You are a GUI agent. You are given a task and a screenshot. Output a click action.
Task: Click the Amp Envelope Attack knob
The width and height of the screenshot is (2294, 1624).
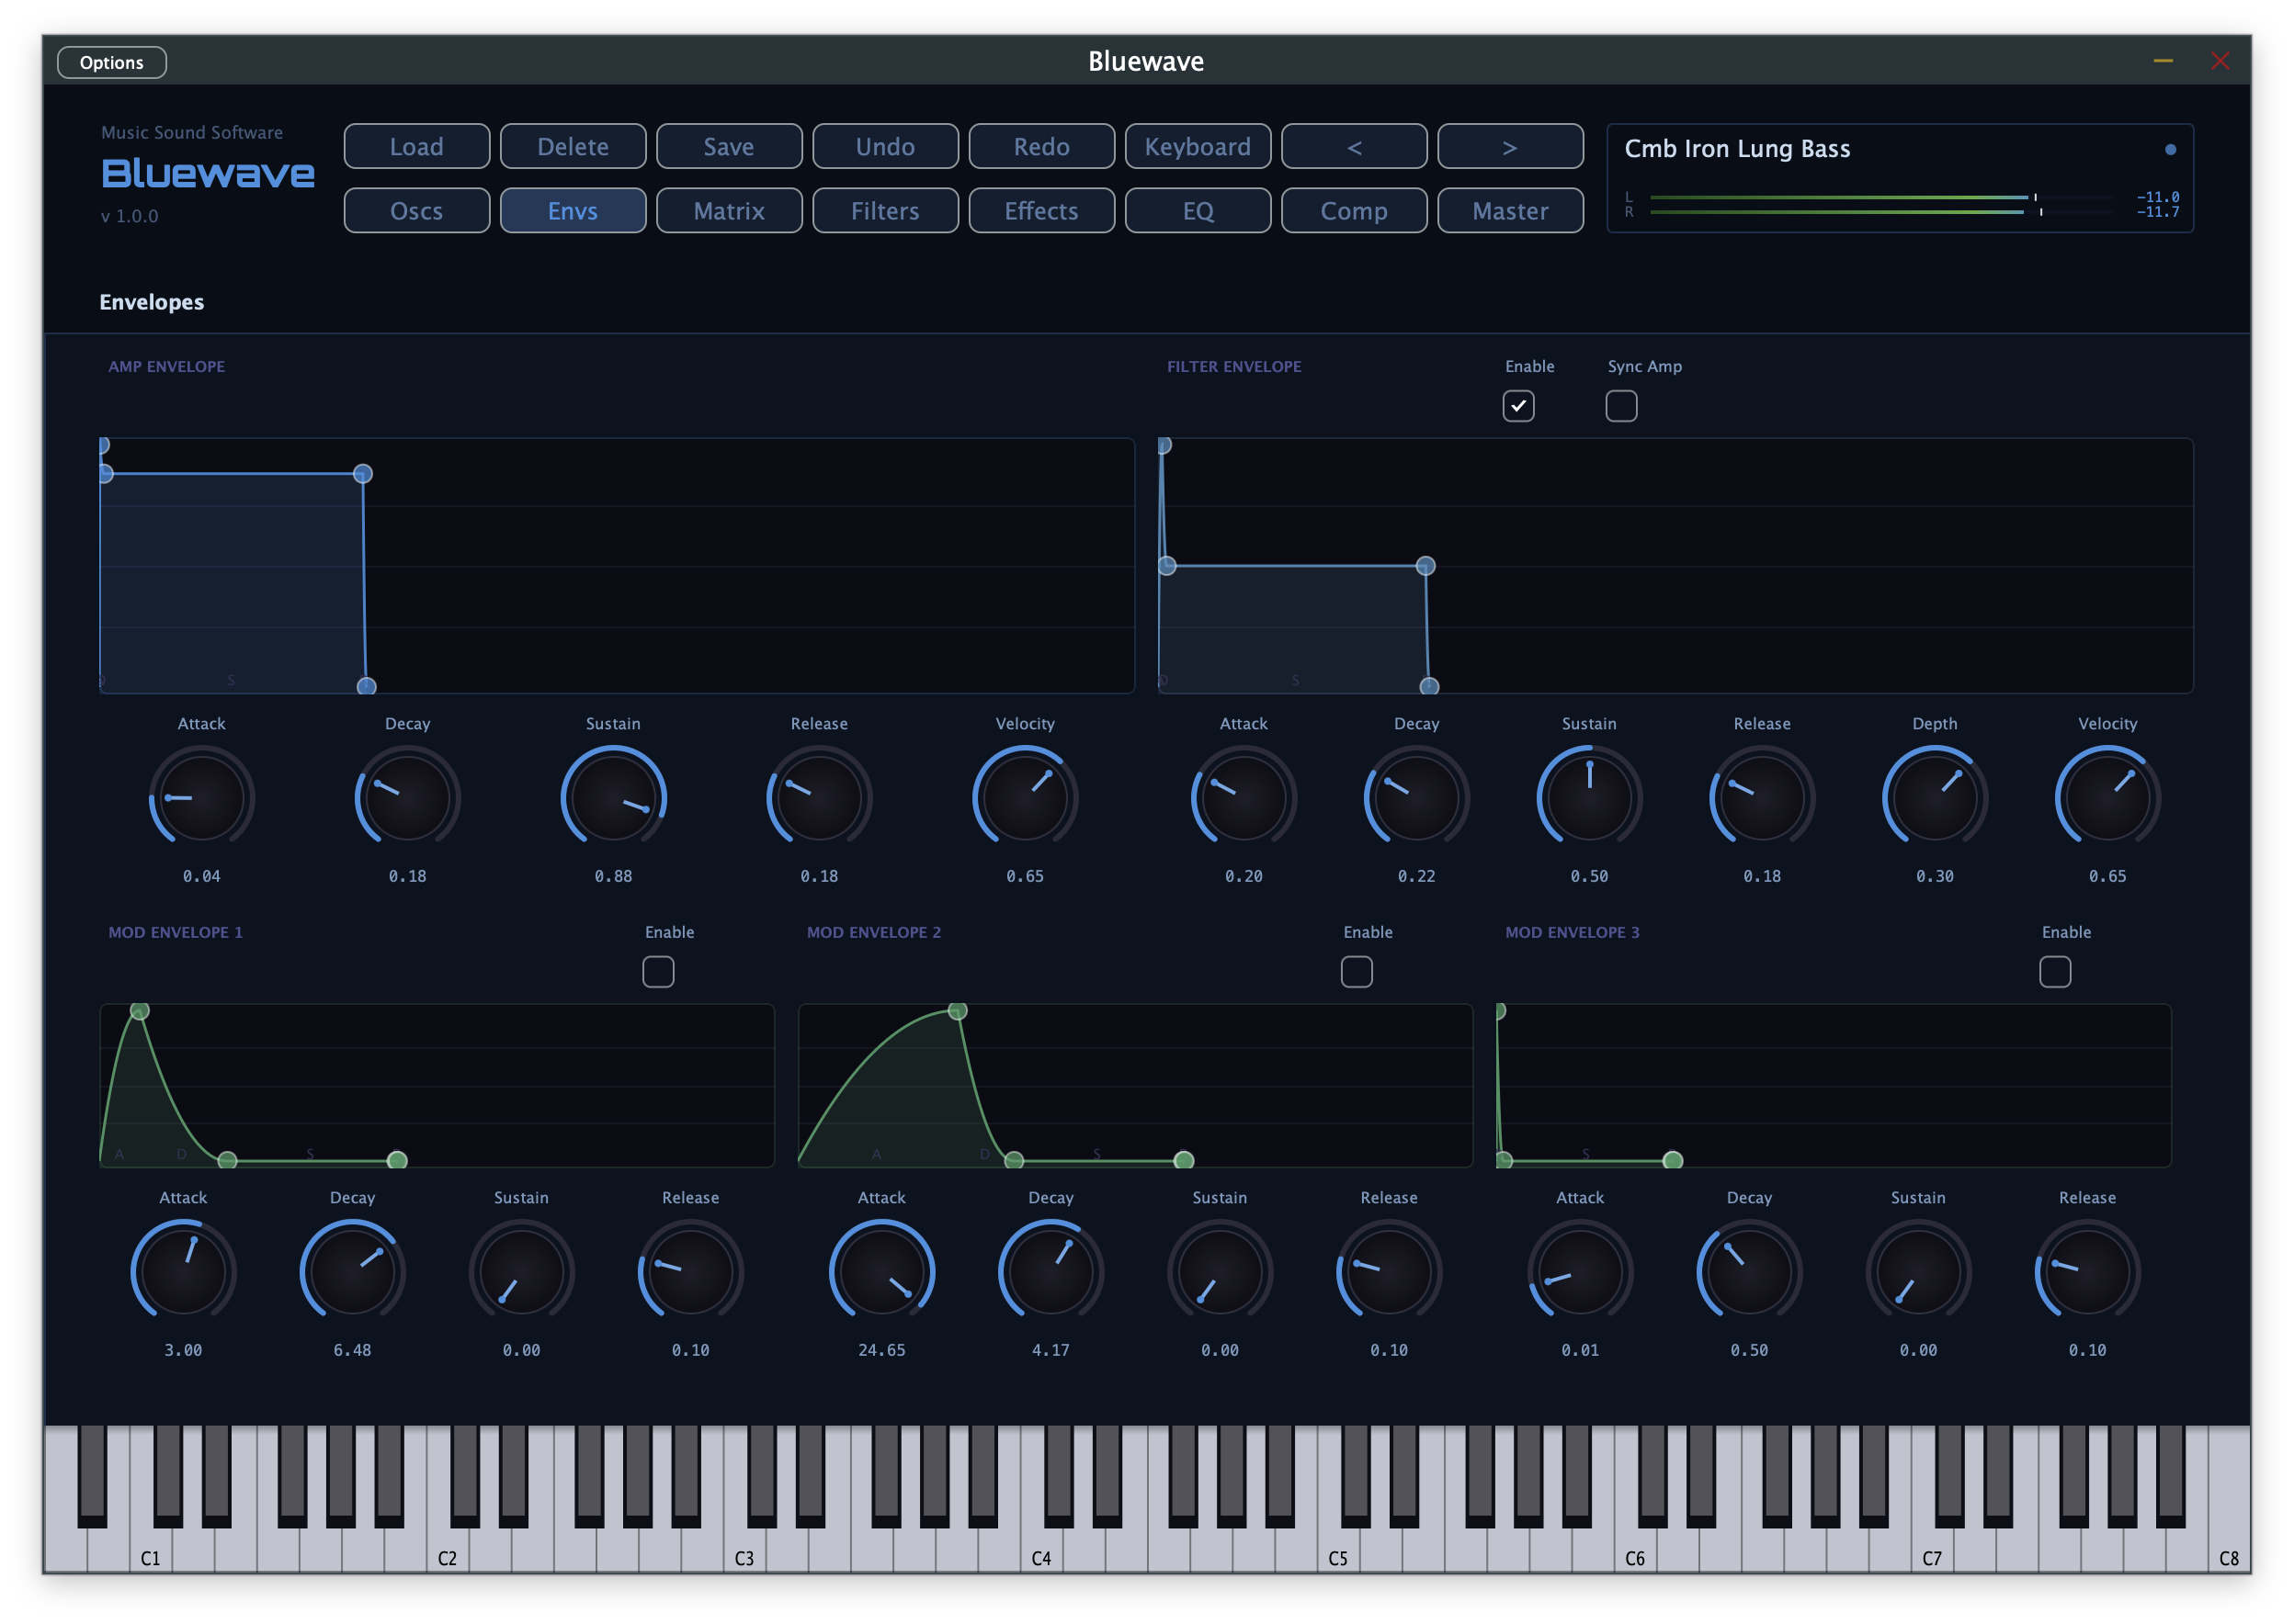click(201, 798)
